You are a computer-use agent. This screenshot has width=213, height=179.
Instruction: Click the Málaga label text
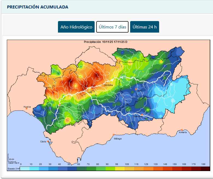pos(118,138)
